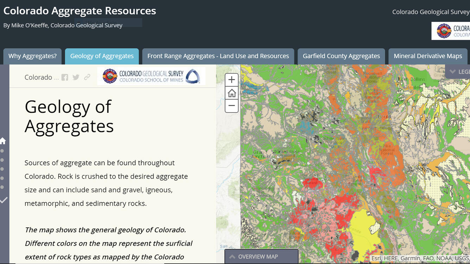Share the story on Twitter
Image resolution: width=470 pixels, height=264 pixels.
click(x=76, y=77)
